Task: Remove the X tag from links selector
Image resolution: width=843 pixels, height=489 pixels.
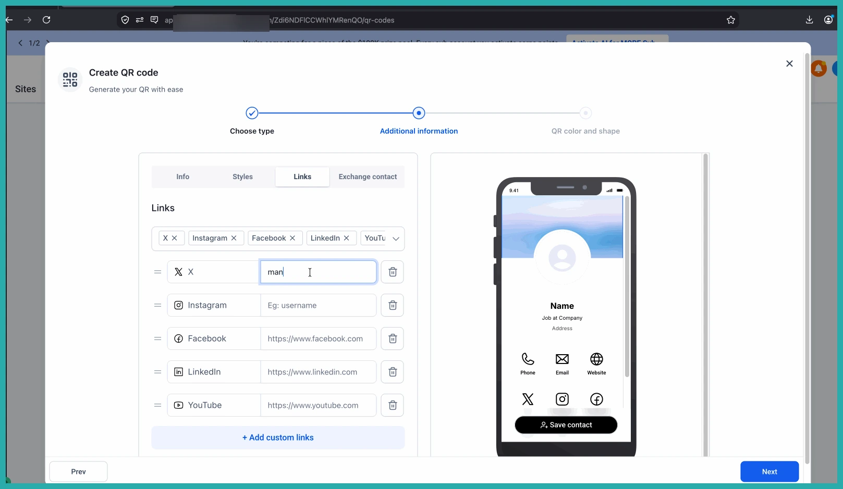Action: pos(175,238)
